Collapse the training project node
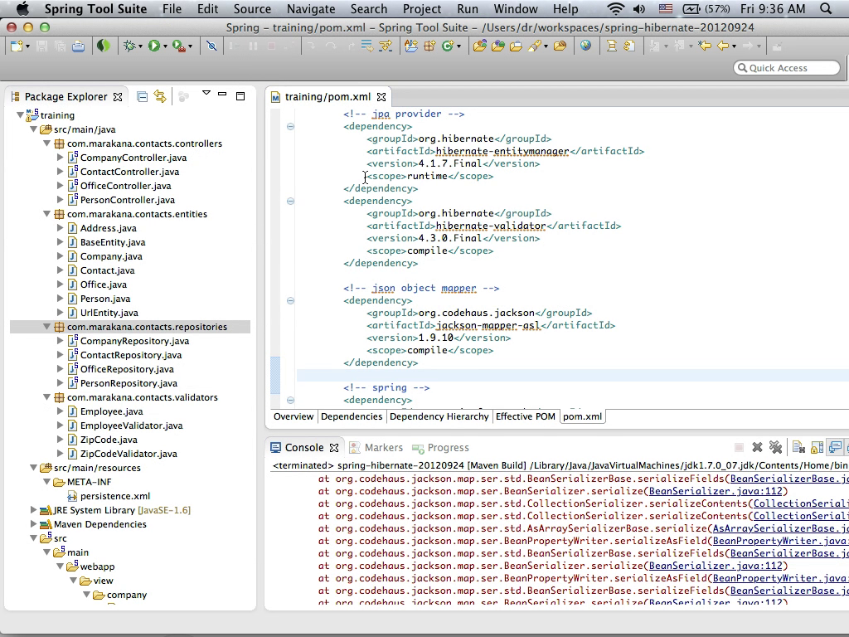 coord(20,114)
